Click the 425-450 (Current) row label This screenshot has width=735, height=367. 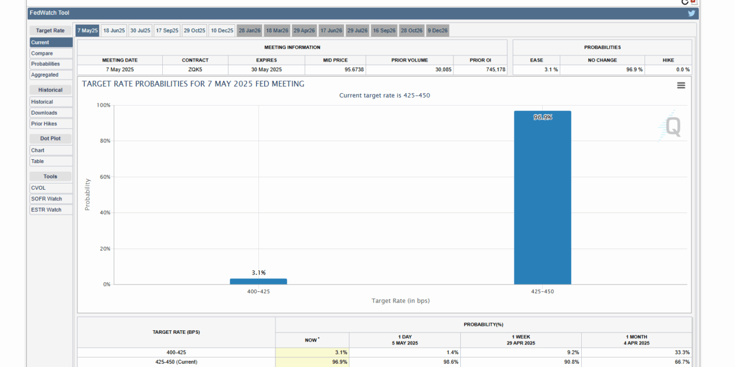pos(176,362)
